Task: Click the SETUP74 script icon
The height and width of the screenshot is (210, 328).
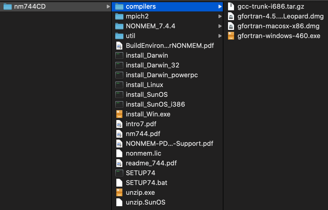Action: coord(119,173)
